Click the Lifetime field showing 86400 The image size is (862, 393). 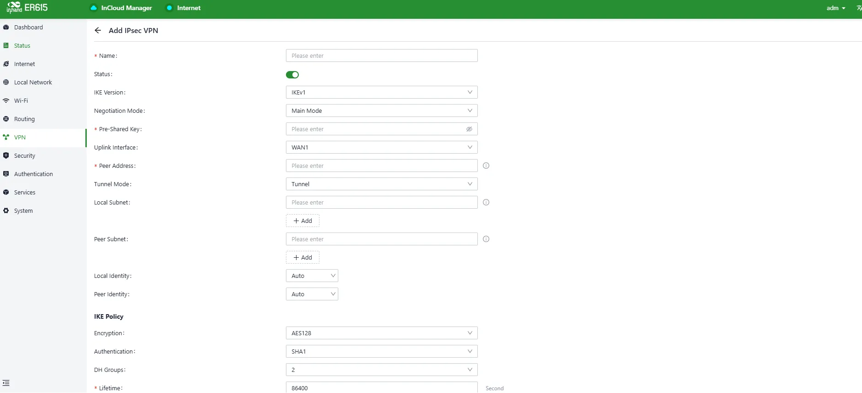pos(381,387)
